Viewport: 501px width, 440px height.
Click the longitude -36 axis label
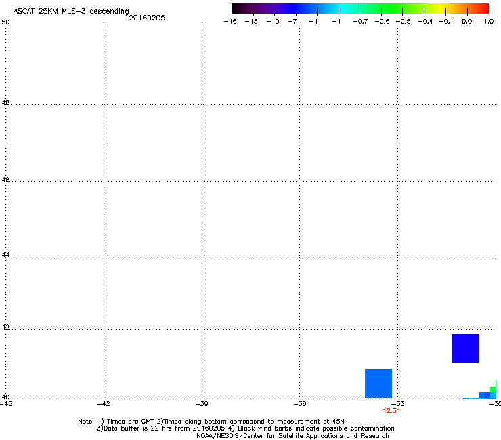[x=300, y=404]
